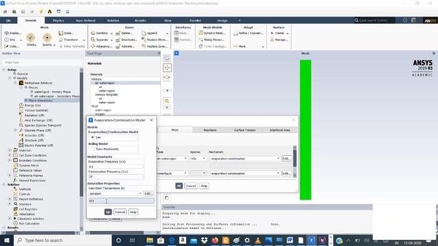Viewport: 438px width, 246px height.
Task: Switch to the Surface Tension tab
Action: pyautogui.click(x=245, y=130)
